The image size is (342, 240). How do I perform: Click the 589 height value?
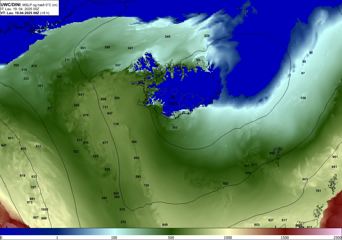pyautogui.click(x=117, y=197)
